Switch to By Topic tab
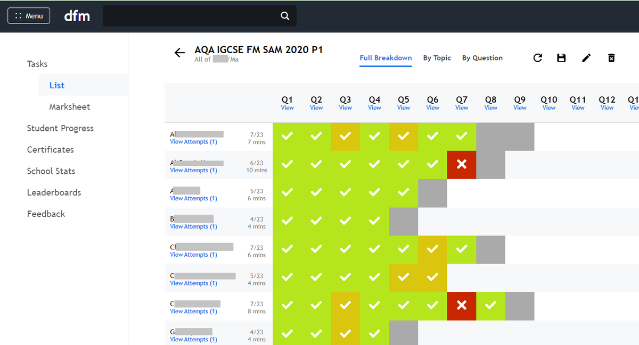This screenshot has width=639, height=345. coord(437,58)
